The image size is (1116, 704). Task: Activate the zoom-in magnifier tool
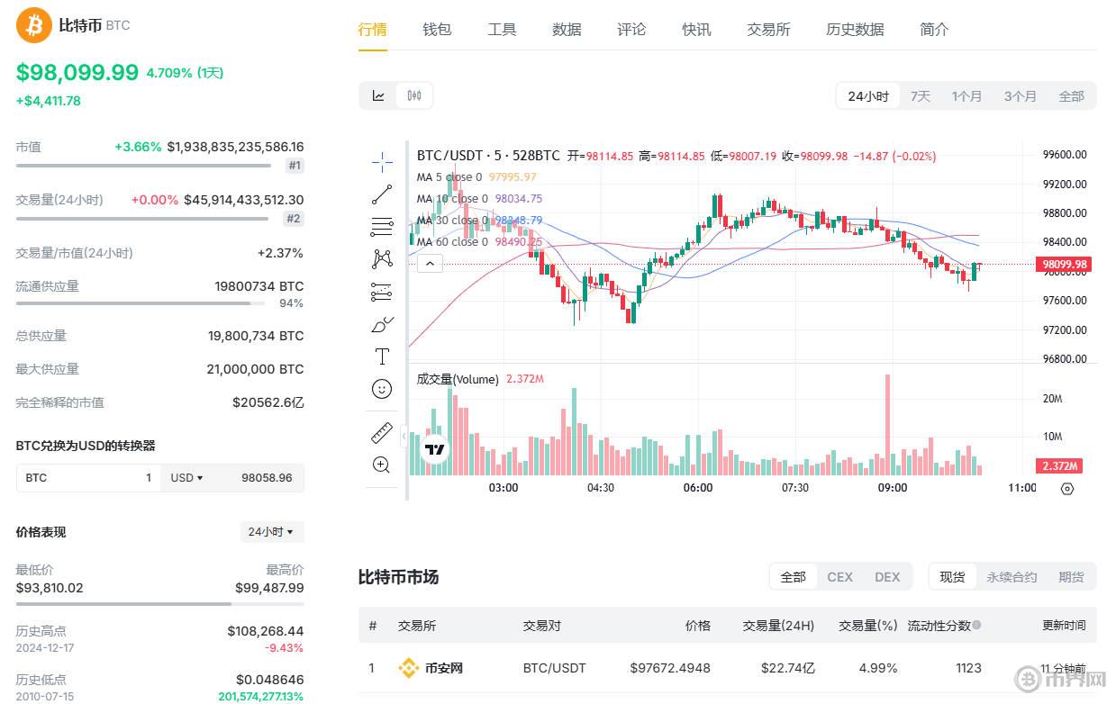(x=381, y=465)
